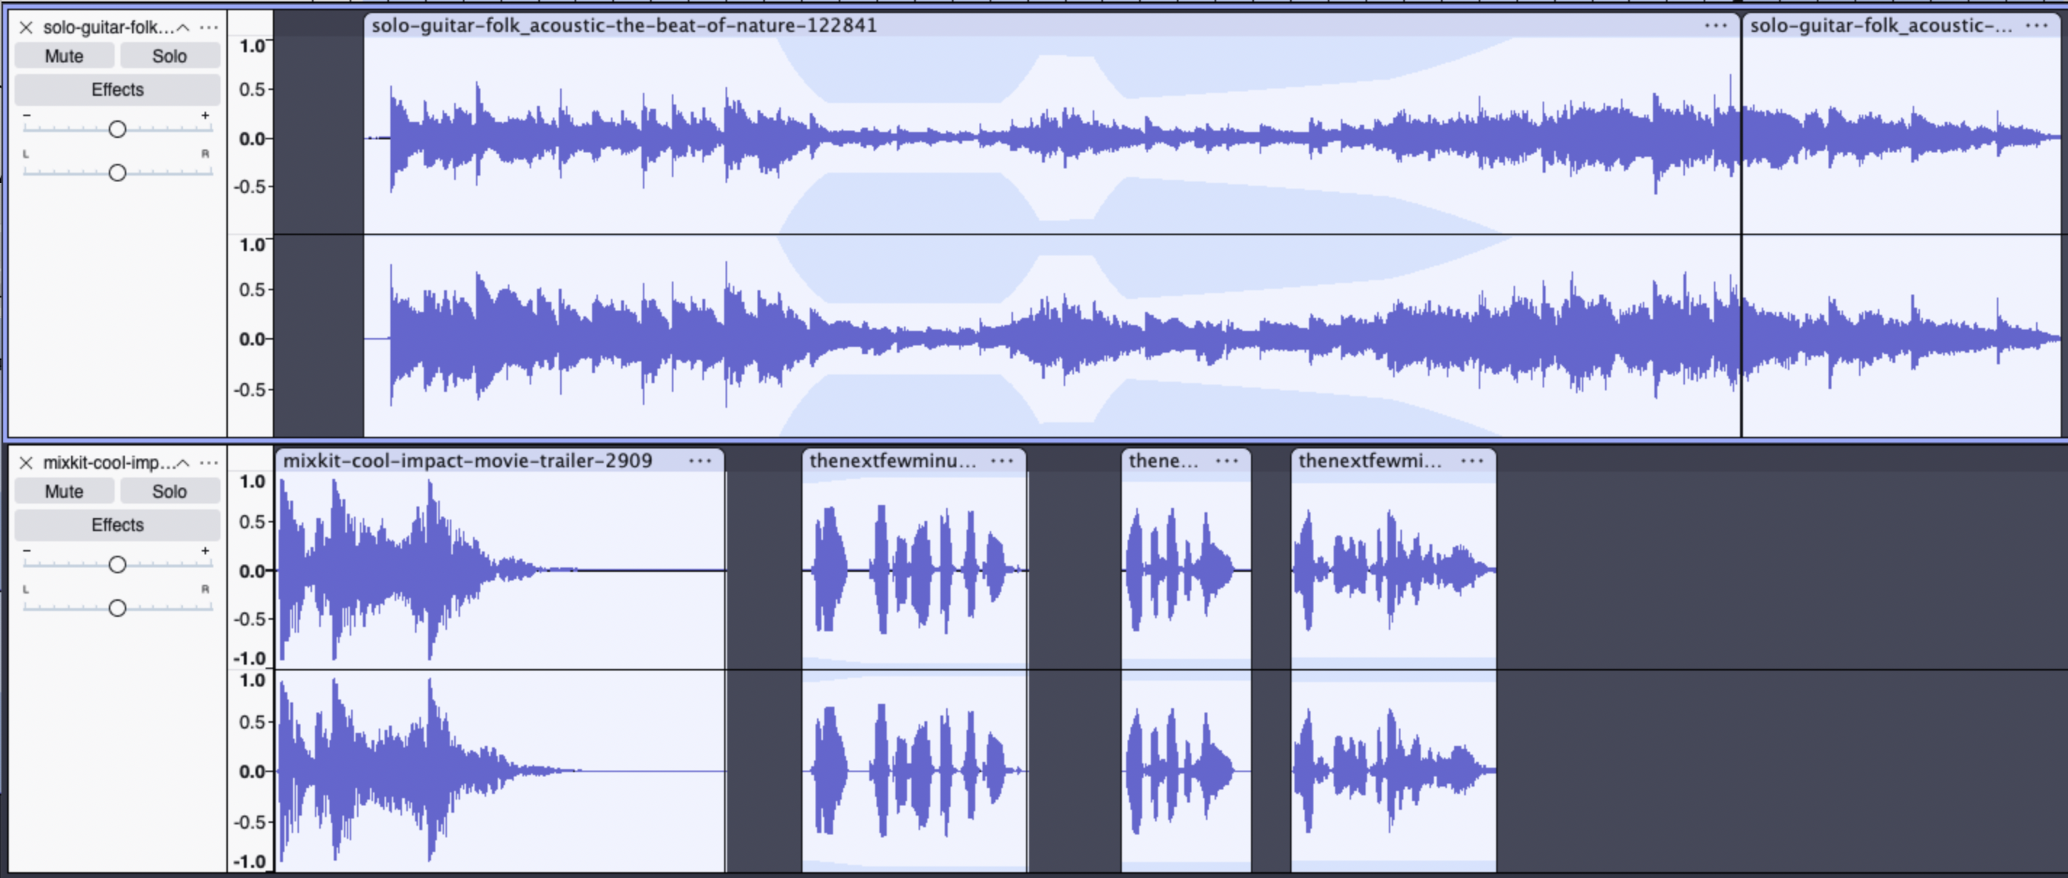Open thenextfewminu... clip menu
This screenshot has width=2068, height=878.
[1002, 461]
